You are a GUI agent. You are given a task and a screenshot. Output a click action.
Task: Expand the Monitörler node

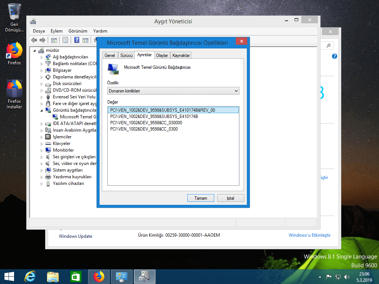point(41,150)
